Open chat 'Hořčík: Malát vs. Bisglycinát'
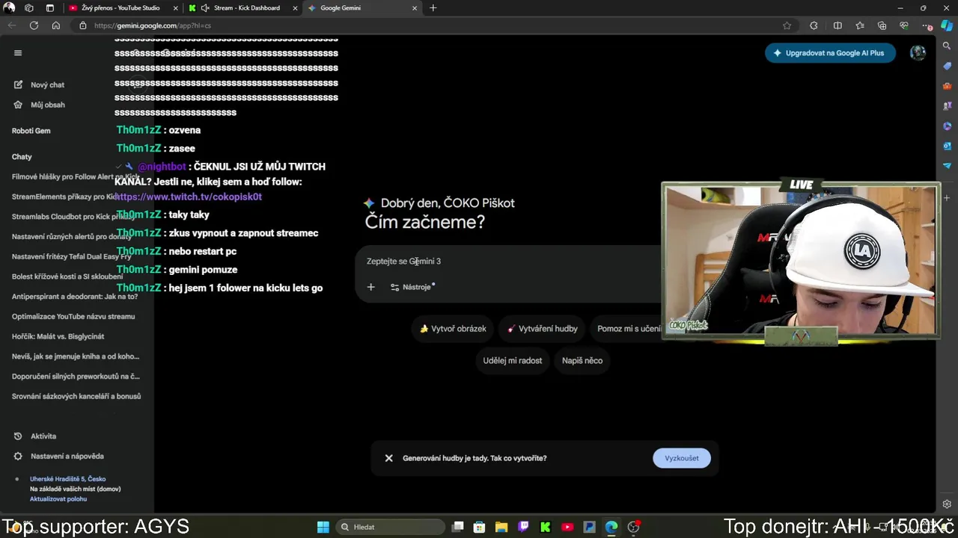Screen dimensions: 958x538 [58, 336]
